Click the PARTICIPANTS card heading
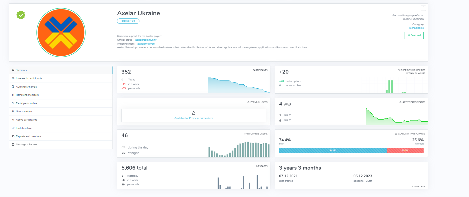469x197 pixels. point(260,70)
